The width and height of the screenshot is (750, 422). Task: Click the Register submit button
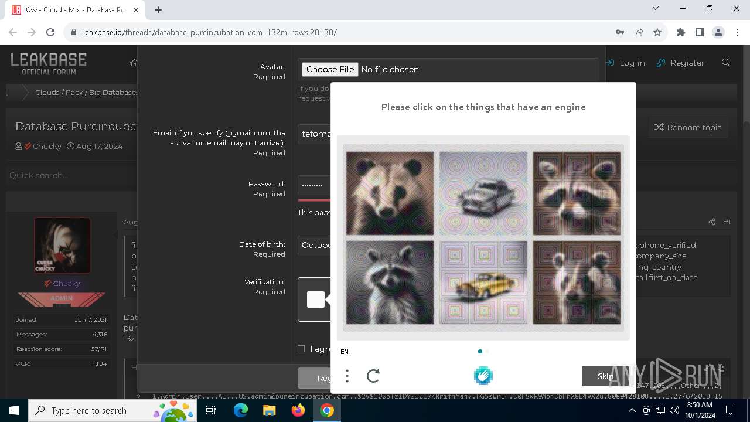tap(315, 378)
